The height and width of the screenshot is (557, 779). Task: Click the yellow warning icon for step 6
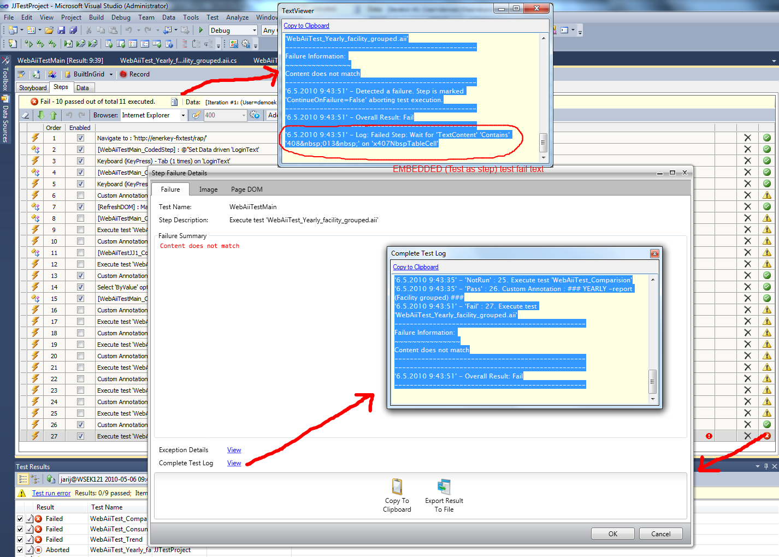767,195
